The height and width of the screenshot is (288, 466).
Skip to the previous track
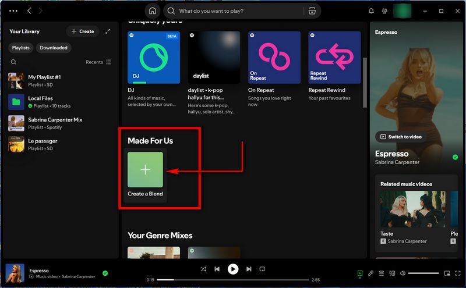(217, 269)
